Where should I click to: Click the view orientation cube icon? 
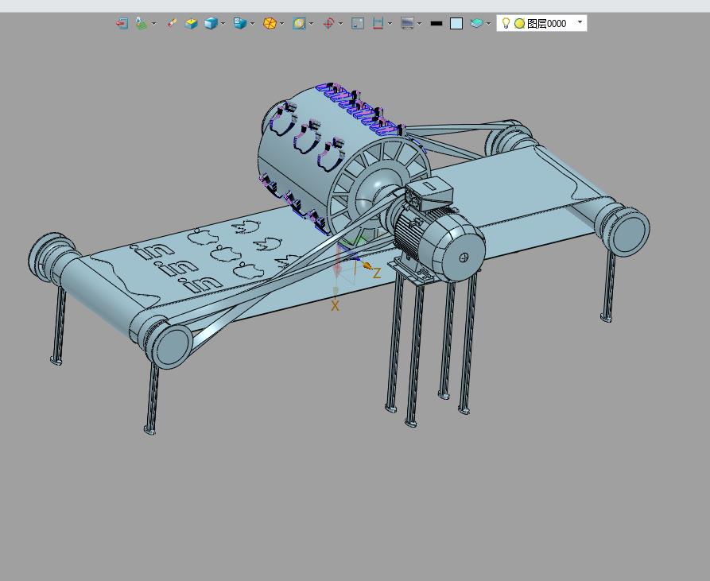[x=240, y=24]
